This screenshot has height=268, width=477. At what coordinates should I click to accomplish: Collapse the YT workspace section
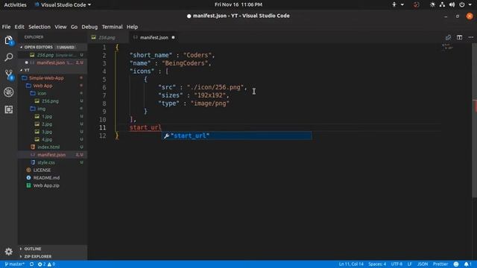point(52,70)
